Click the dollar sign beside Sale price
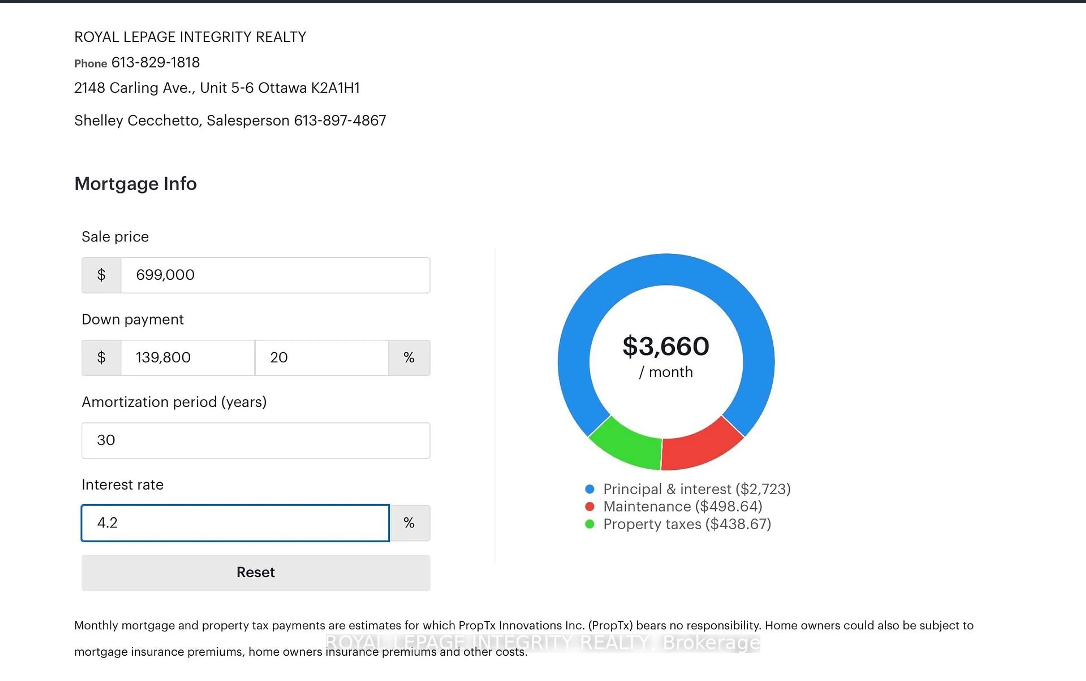 [102, 275]
